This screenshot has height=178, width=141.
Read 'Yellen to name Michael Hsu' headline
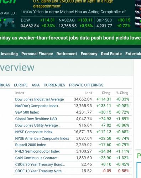point(79,12)
